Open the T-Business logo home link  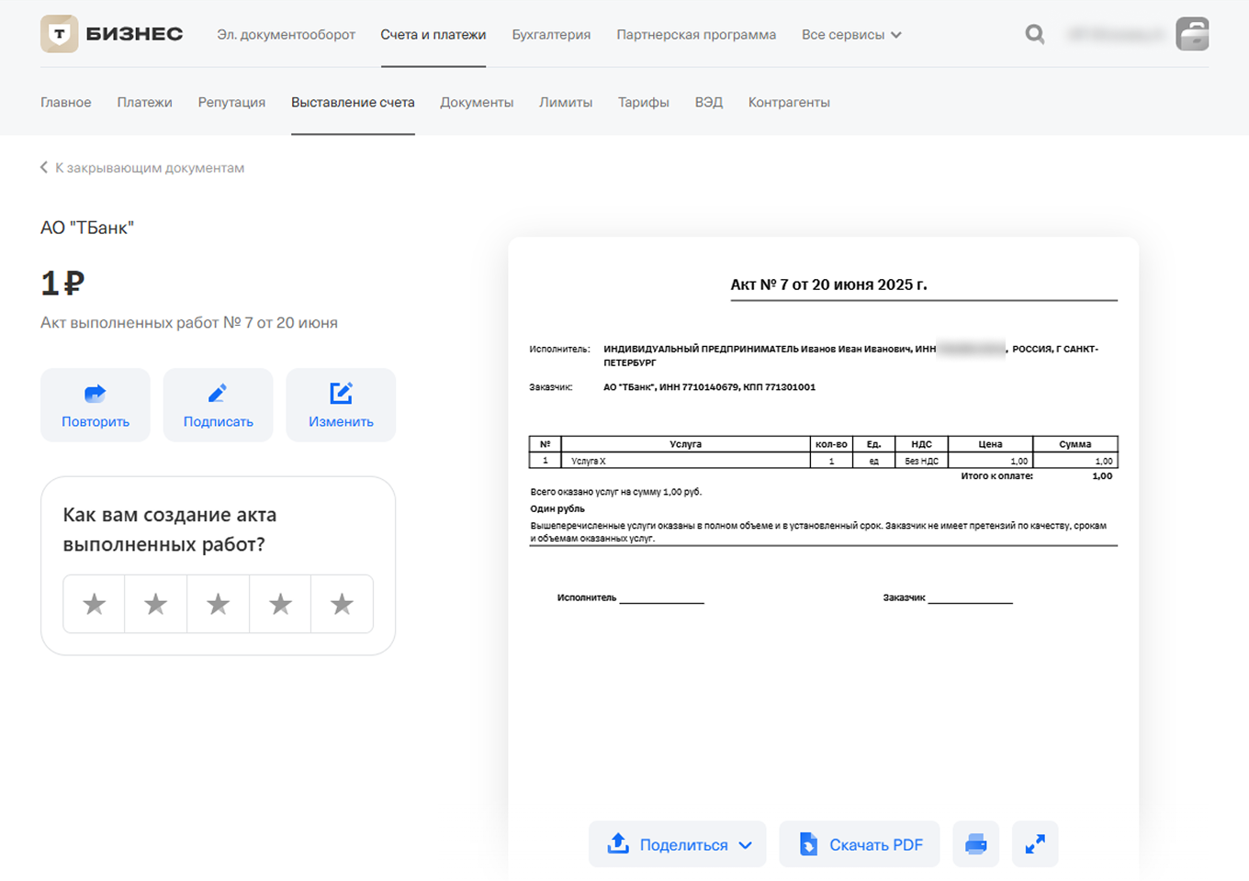[x=112, y=34]
